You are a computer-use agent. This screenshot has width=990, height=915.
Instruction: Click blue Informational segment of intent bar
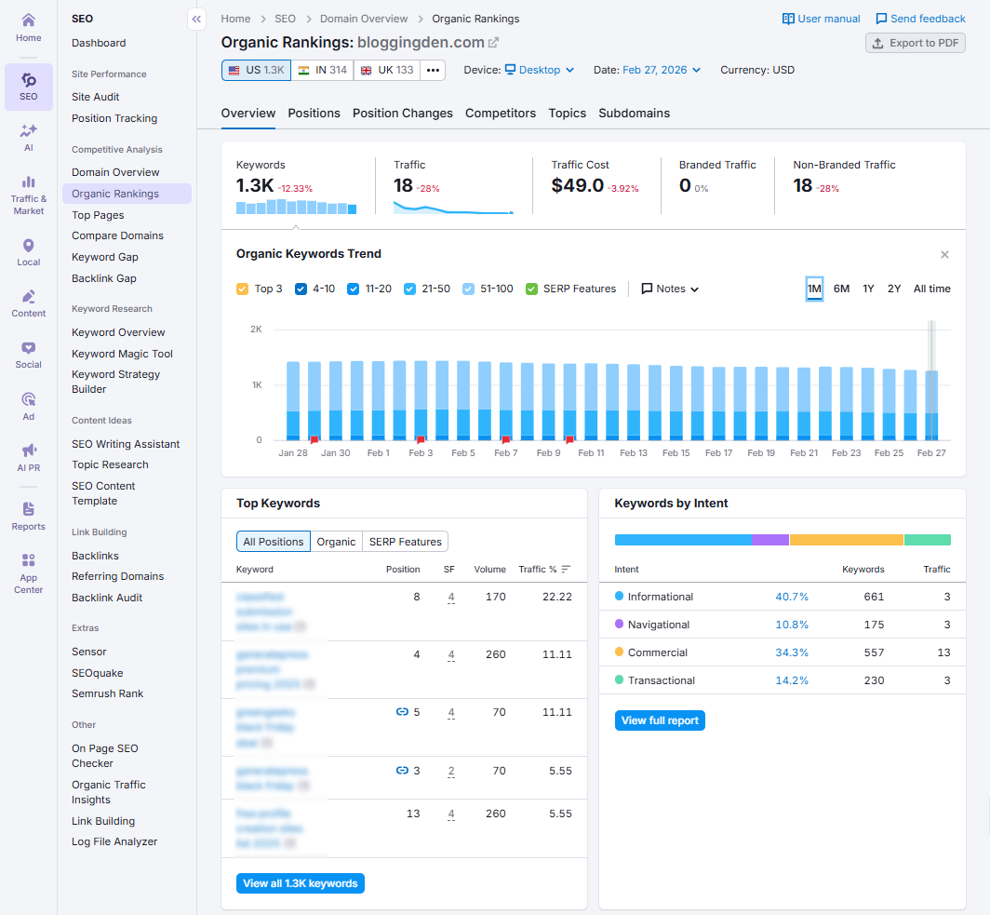tap(683, 540)
